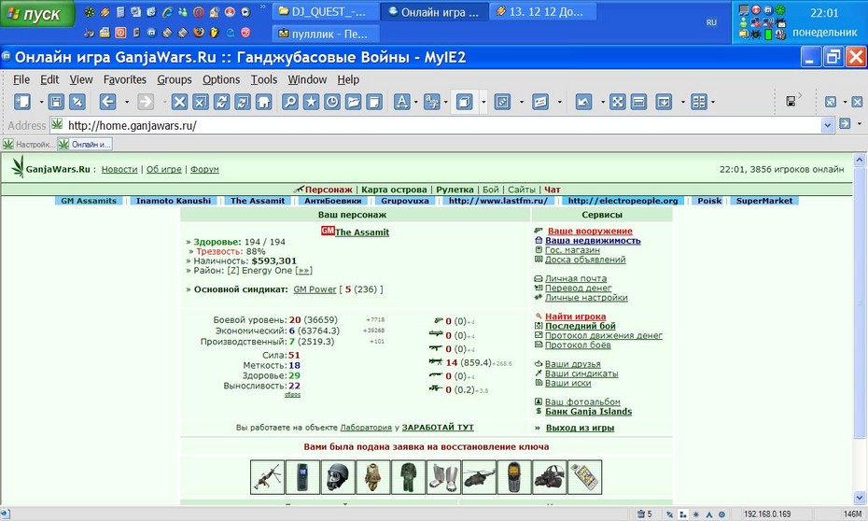Open the Tools menu
Image resolution: width=868 pixels, height=521 pixels.
(263, 79)
